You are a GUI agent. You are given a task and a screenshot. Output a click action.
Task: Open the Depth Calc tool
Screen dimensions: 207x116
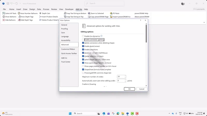coord(45,13)
